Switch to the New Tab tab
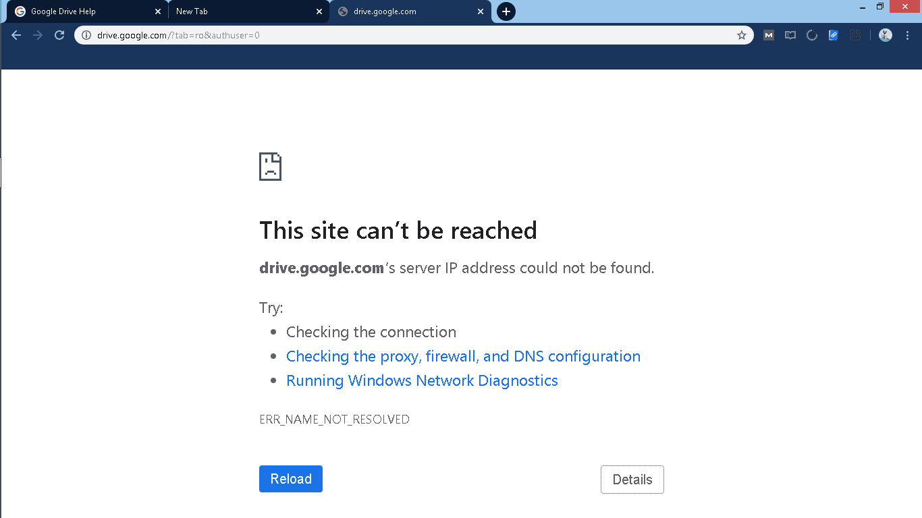This screenshot has width=922, height=518. (x=248, y=11)
